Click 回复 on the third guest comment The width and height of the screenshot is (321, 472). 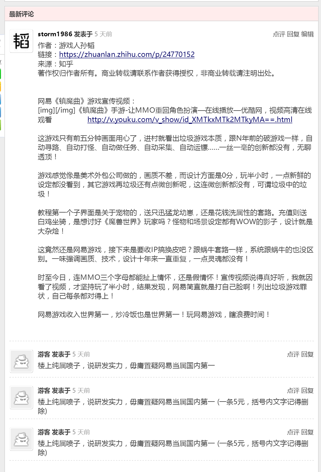tap(307, 432)
